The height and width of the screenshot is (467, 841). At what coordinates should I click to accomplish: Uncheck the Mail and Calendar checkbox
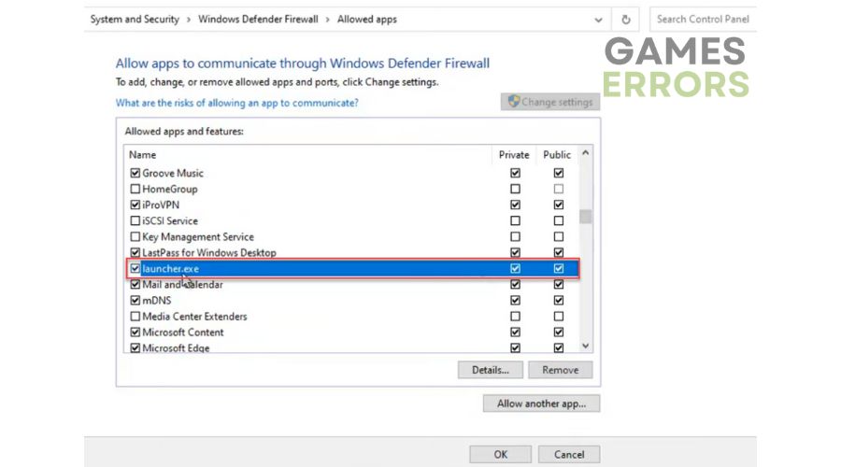(x=135, y=284)
